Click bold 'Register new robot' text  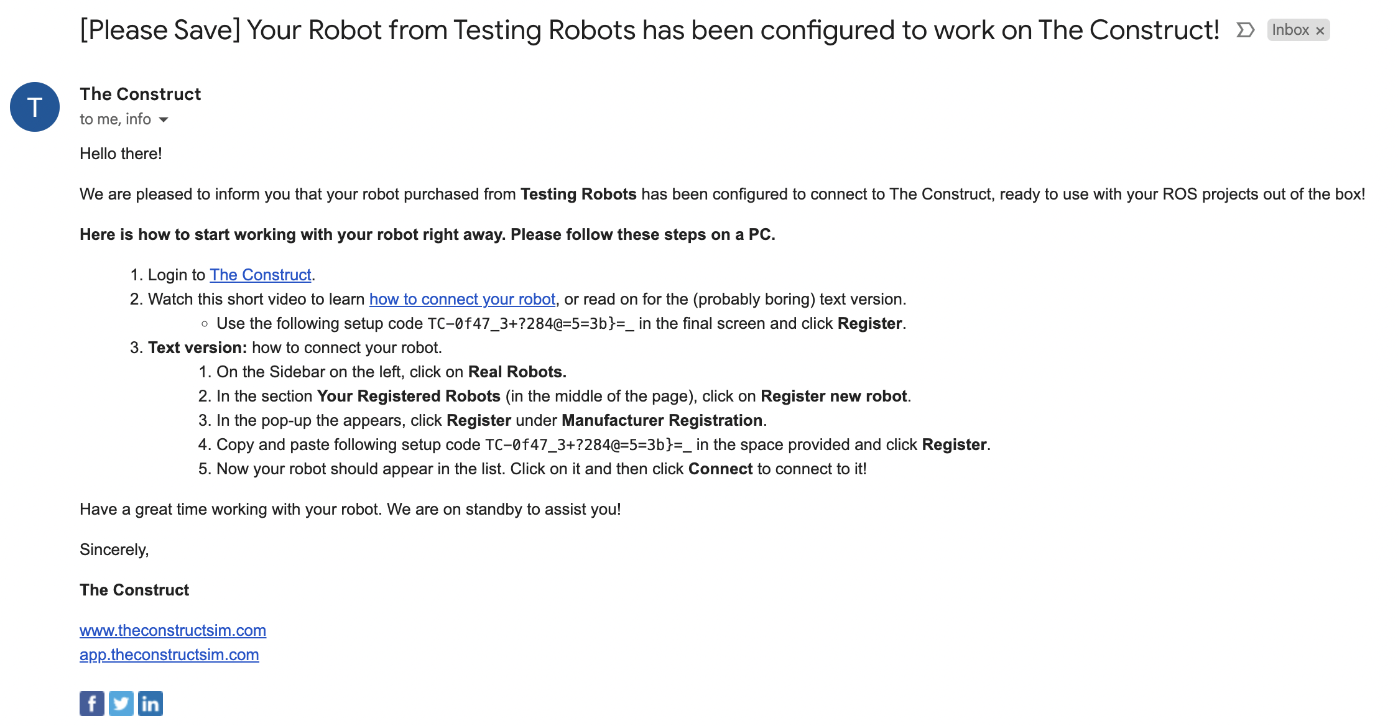point(833,396)
